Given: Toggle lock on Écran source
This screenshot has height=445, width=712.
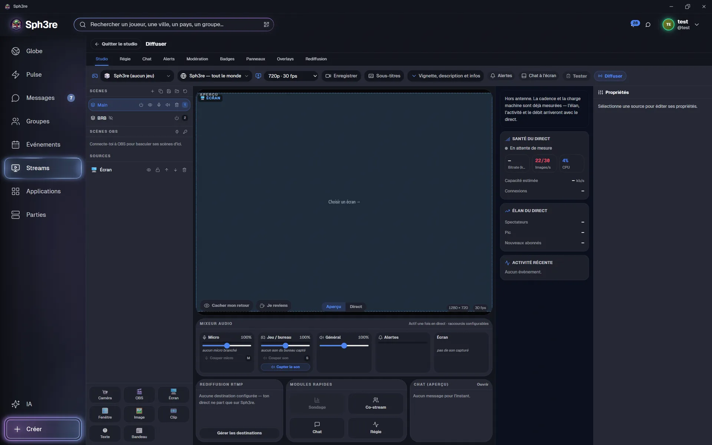Looking at the screenshot, I should coord(158,170).
